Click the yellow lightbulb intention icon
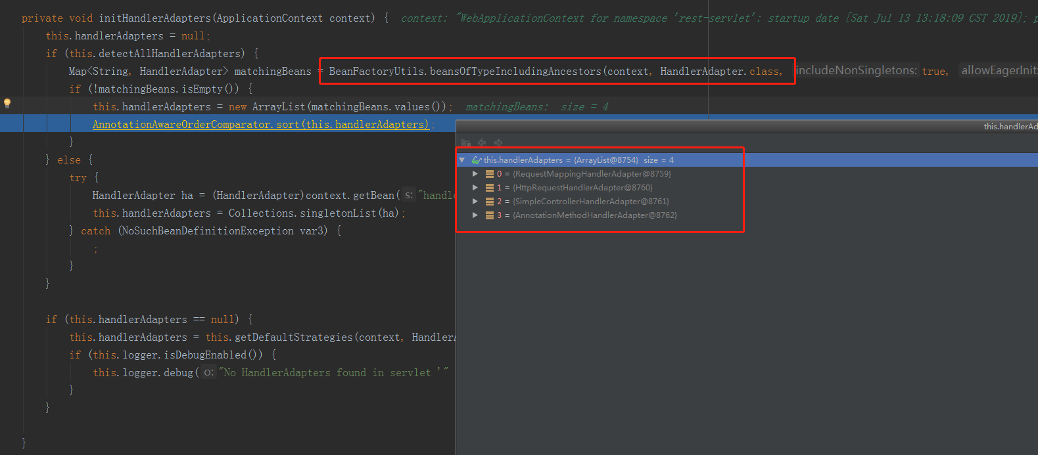This screenshot has width=1038, height=455. (7, 103)
